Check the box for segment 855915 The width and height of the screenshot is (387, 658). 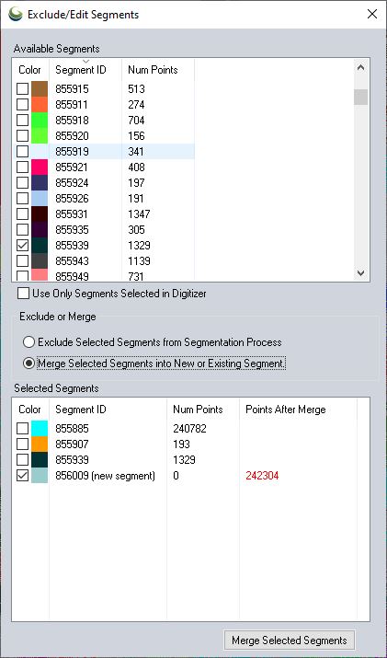22,89
